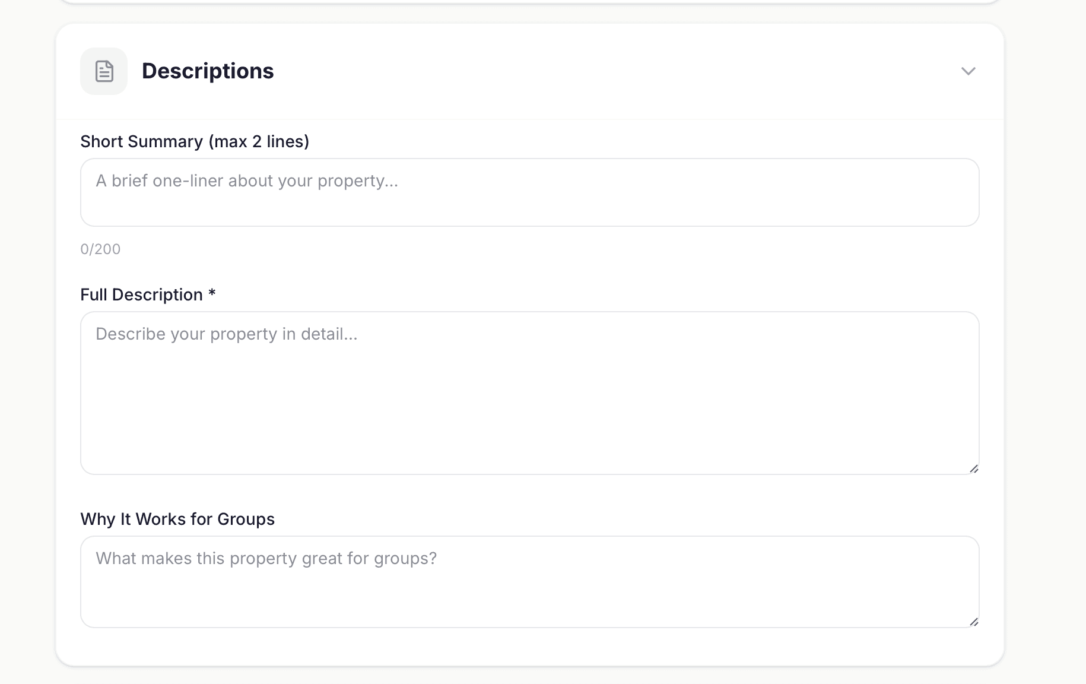Click the Descriptions document icon
This screenshot has width=1086, height=684.
tap(104, 71)
